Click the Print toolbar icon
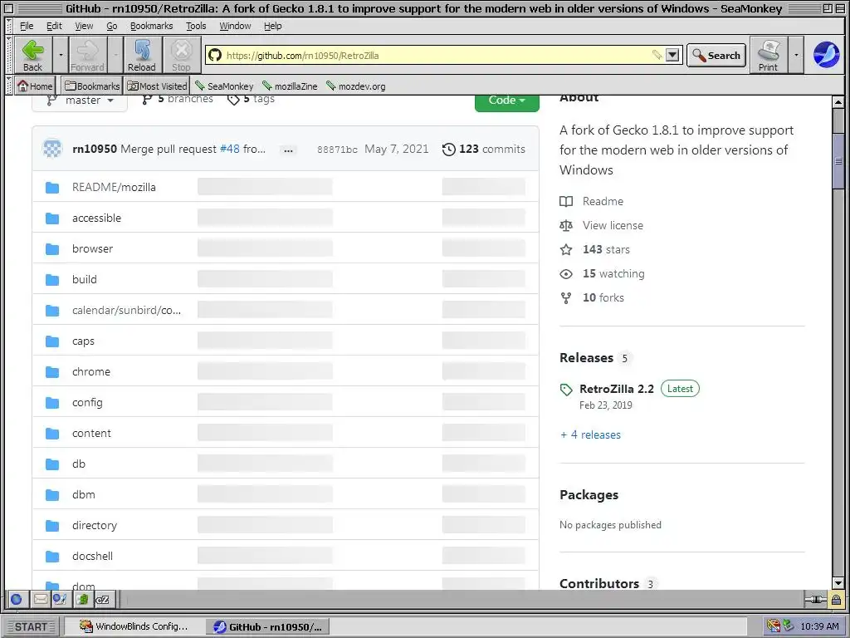 768,55
